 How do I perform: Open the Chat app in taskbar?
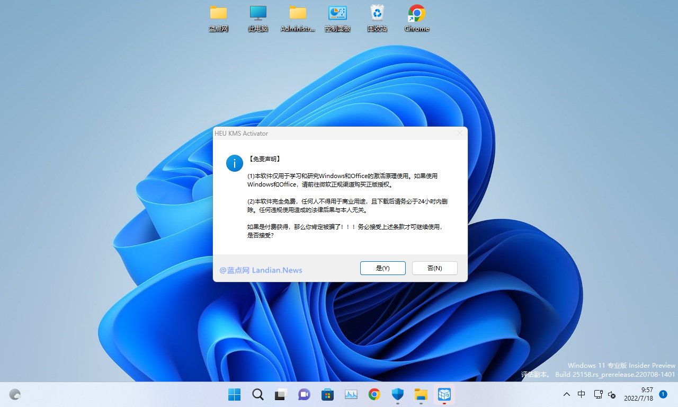click(304, 394)
